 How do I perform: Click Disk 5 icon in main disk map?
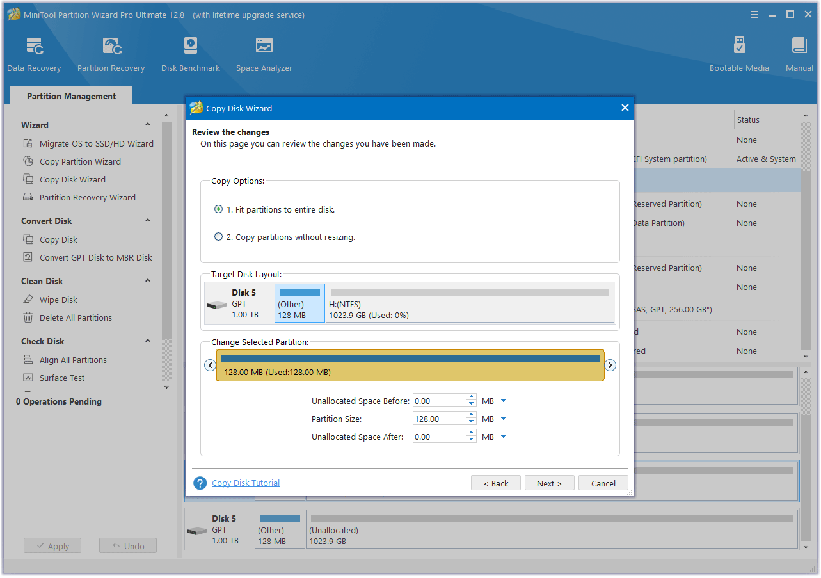(x=197, y=531)
